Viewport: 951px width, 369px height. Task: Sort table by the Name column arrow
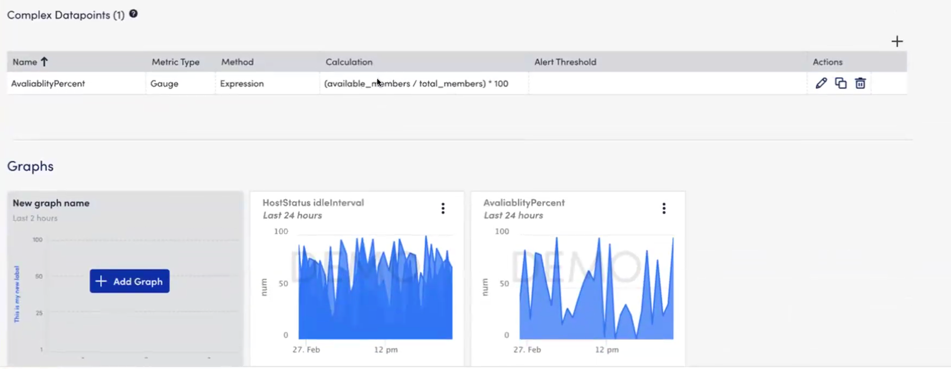pyautogui.click(x=44, y=62)
